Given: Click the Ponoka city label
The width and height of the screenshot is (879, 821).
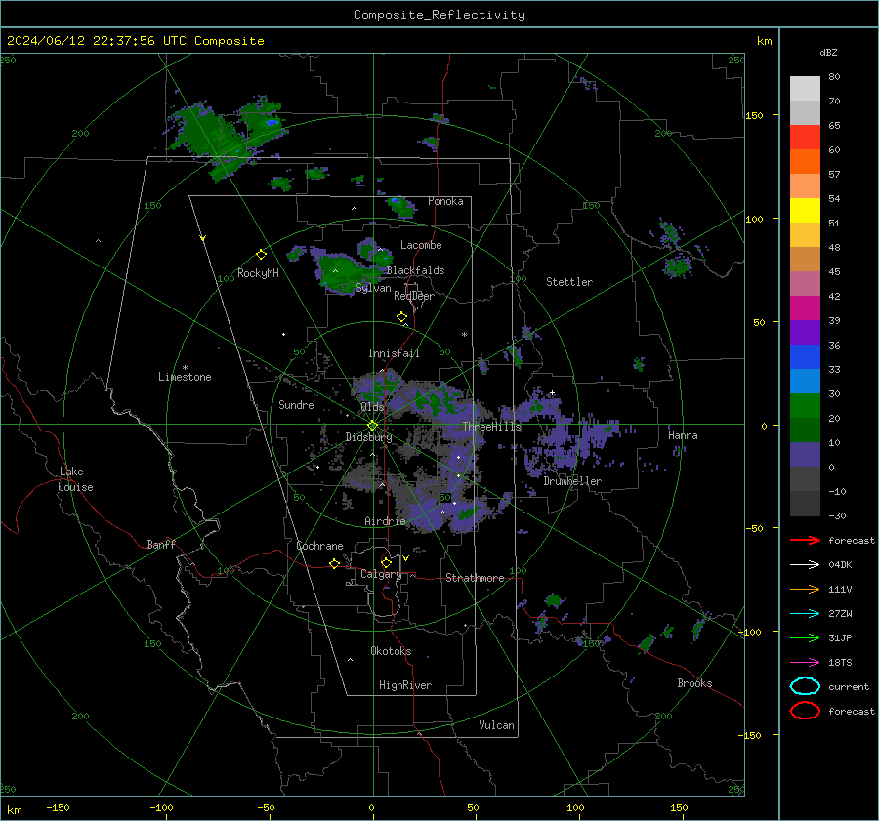Looking at the screenshot, I should coord(445,201).
